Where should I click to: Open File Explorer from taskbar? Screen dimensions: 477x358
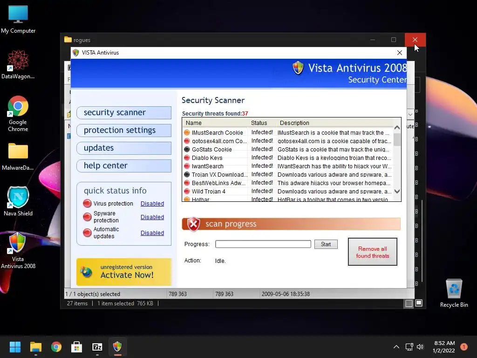[35, 347]
